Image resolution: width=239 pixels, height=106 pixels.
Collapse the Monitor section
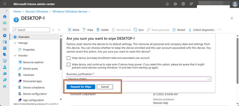point(15,55)
